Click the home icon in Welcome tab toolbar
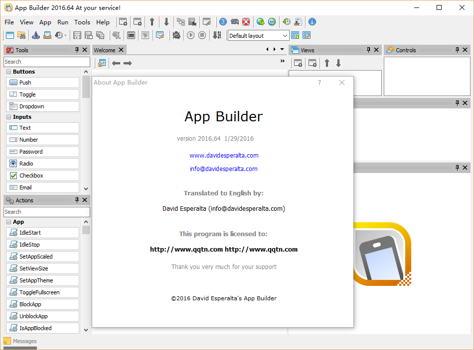The image size is (474, 350). [101, 63]
